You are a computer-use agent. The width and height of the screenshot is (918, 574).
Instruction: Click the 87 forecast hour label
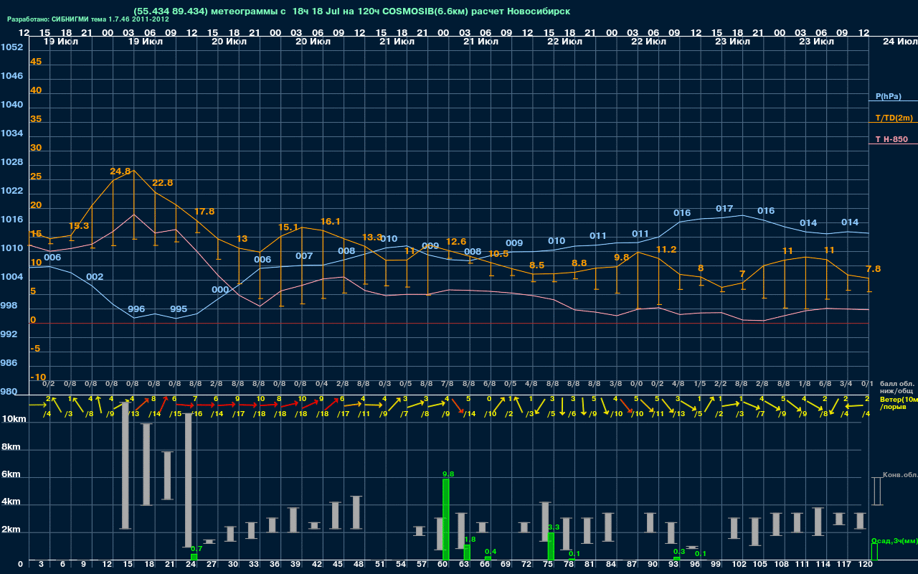[632, 565]
